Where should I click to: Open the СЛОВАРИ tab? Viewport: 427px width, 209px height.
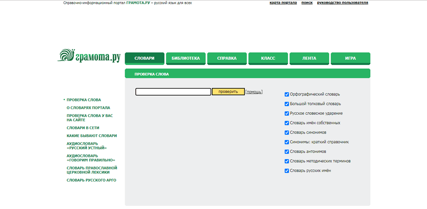144,59
